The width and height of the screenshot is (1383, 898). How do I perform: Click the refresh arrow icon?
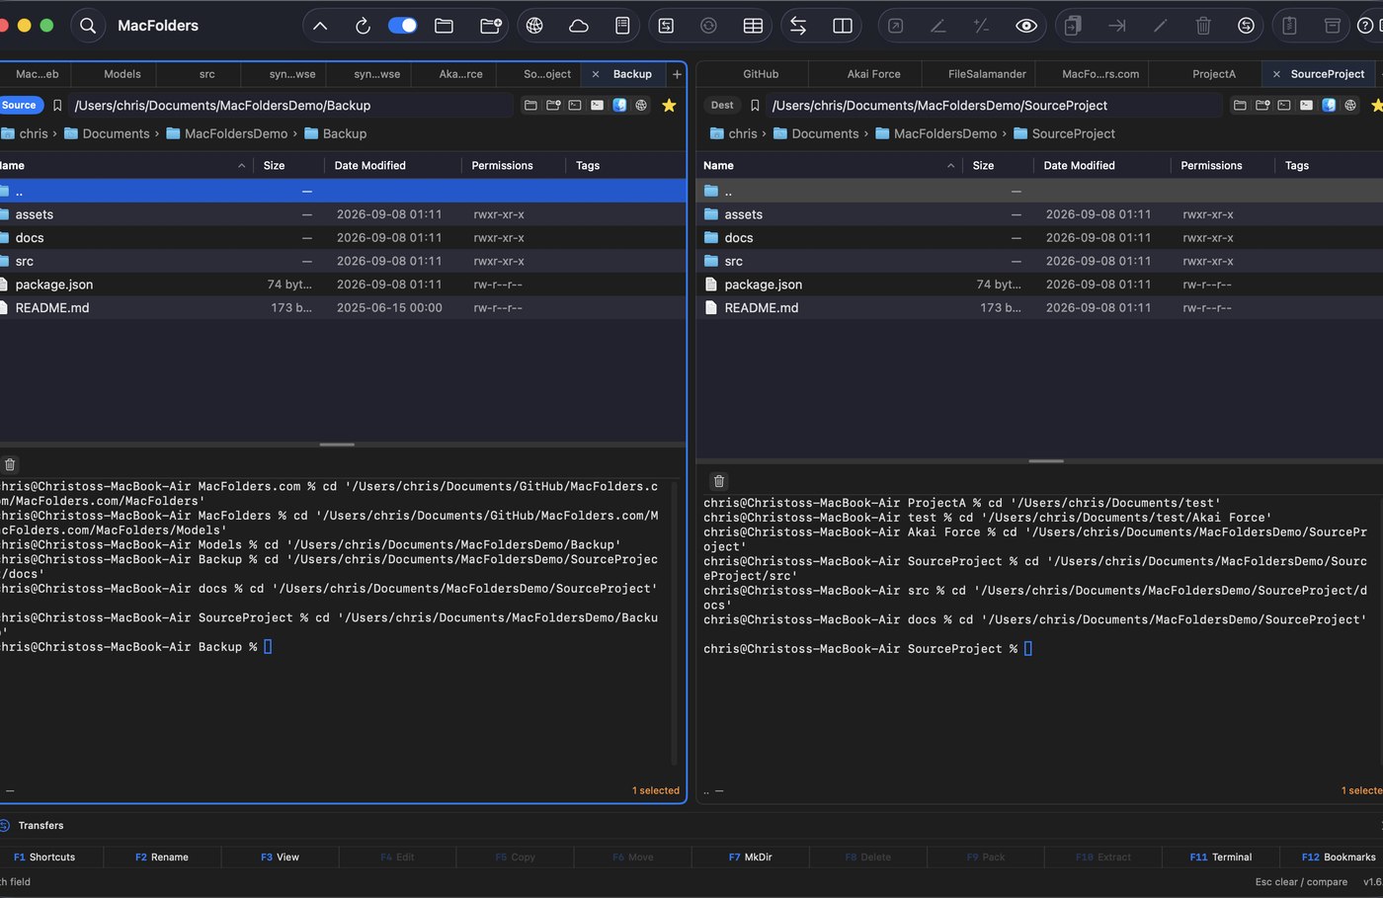(x=363, y=26)
